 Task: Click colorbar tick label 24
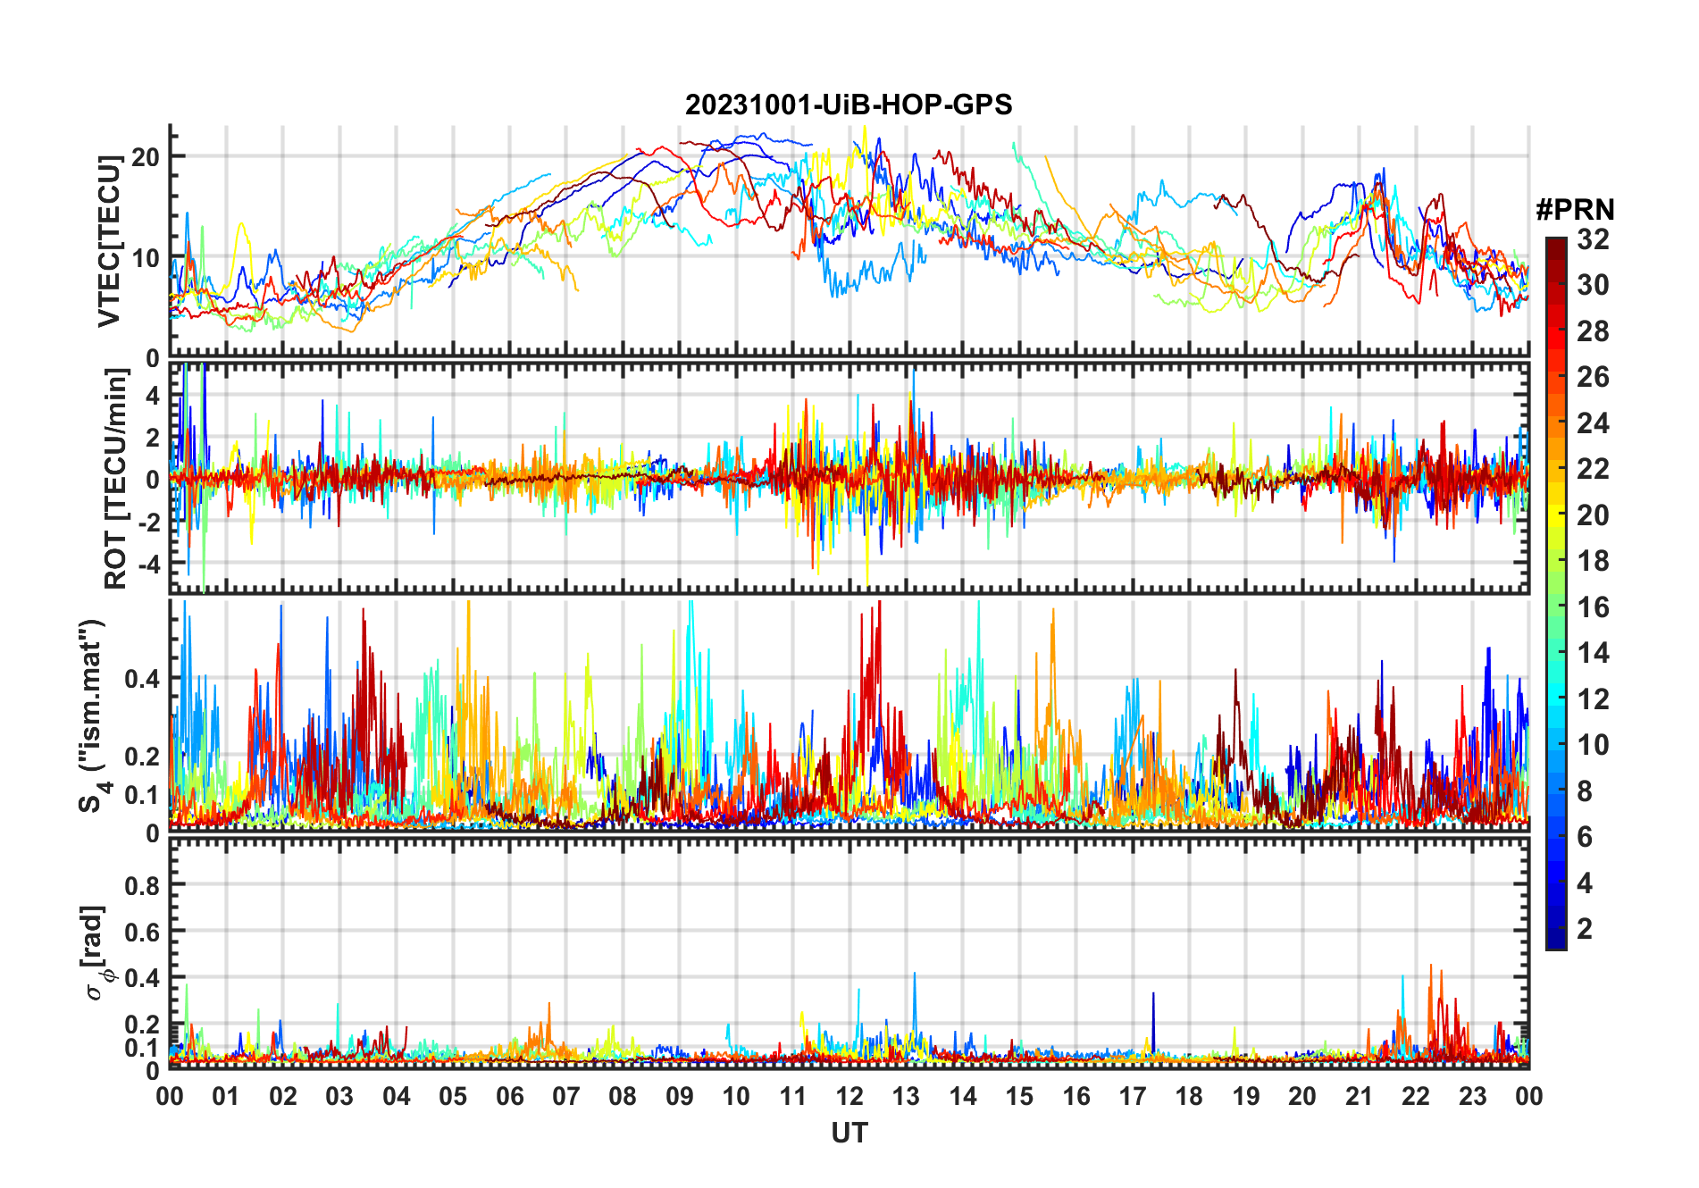pos(1593,422)
